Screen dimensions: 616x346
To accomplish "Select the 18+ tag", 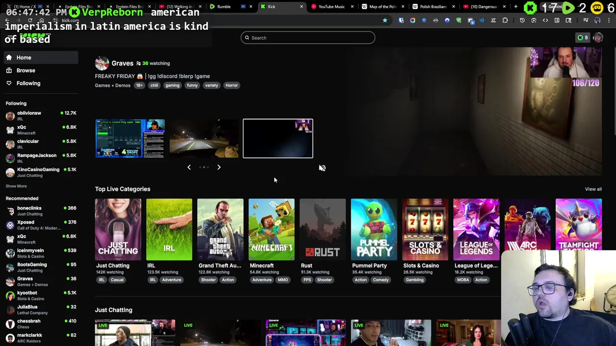I will (x=139, y=86).
